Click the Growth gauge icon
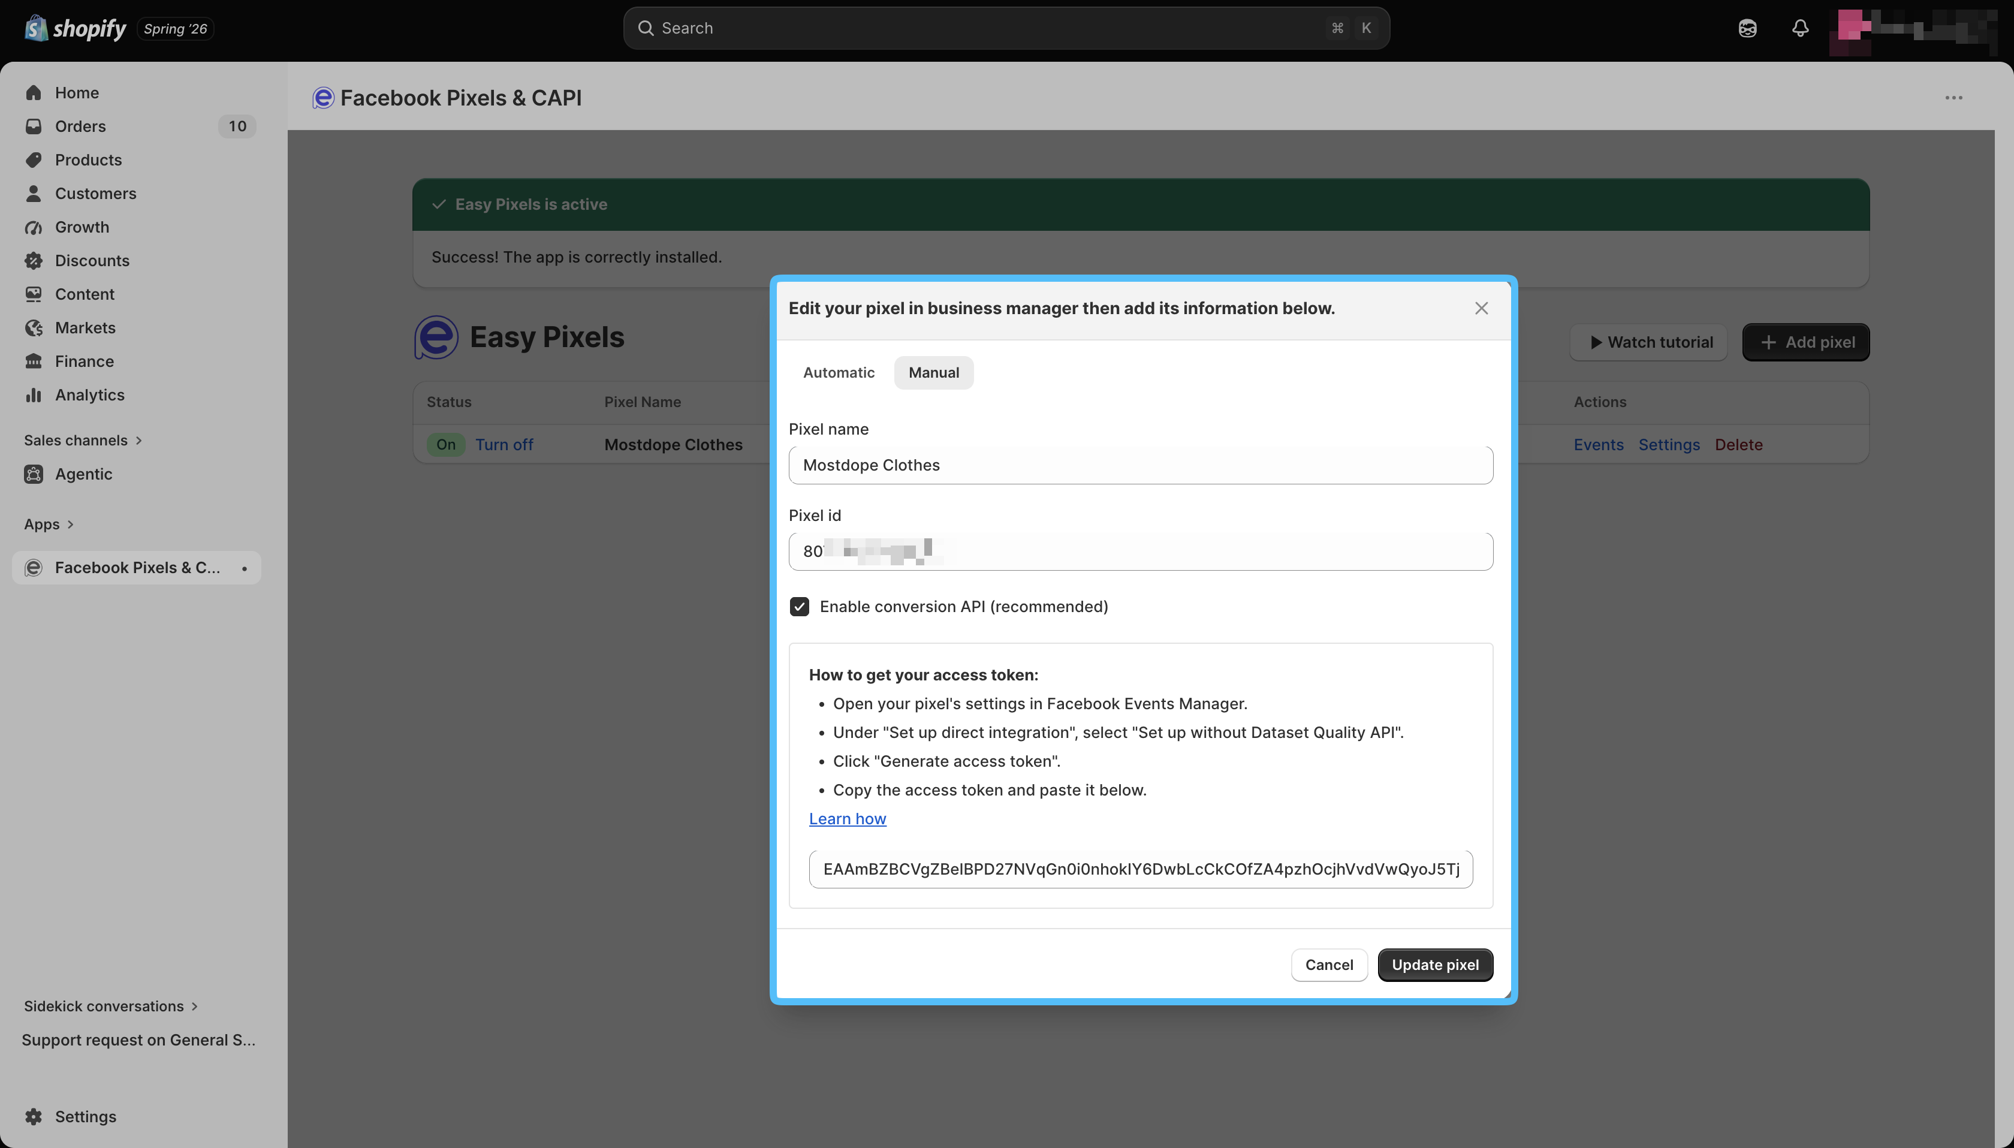Screen dimensions: 2014x1148 pyautogui.click(x=33, y=227)
